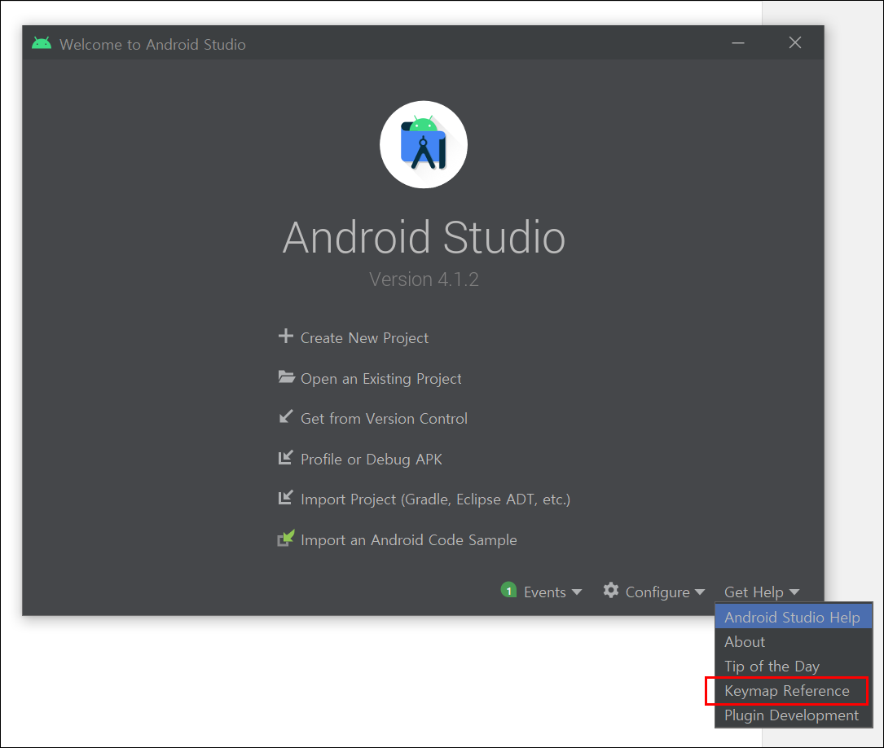Screen dimensions: 884x748
Task: Choose Plugin Development menu entry
Action: coord(794,715)
